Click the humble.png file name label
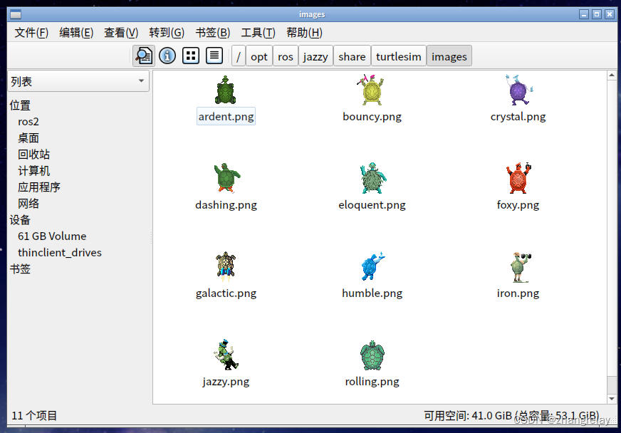621x433 pixels. click(x=372, y=293)
